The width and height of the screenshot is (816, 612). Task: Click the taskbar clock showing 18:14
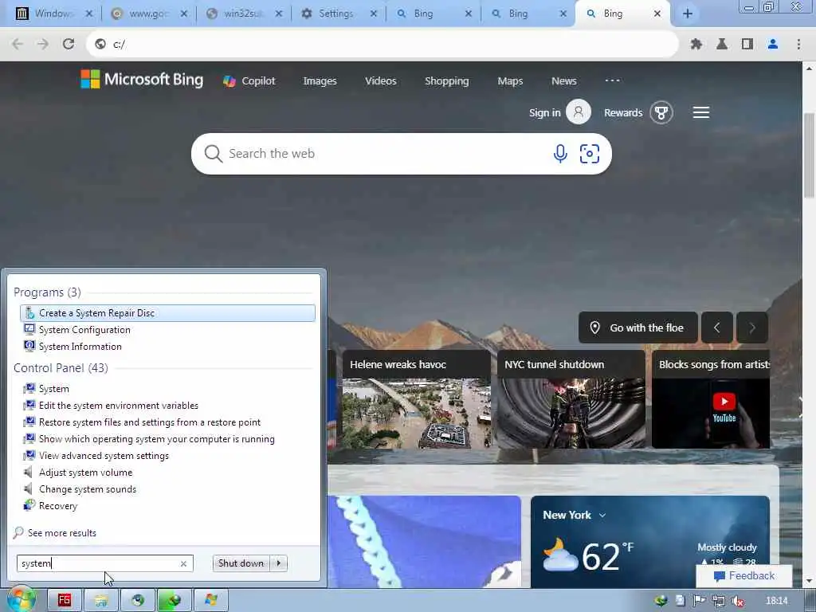click(776, 601)
